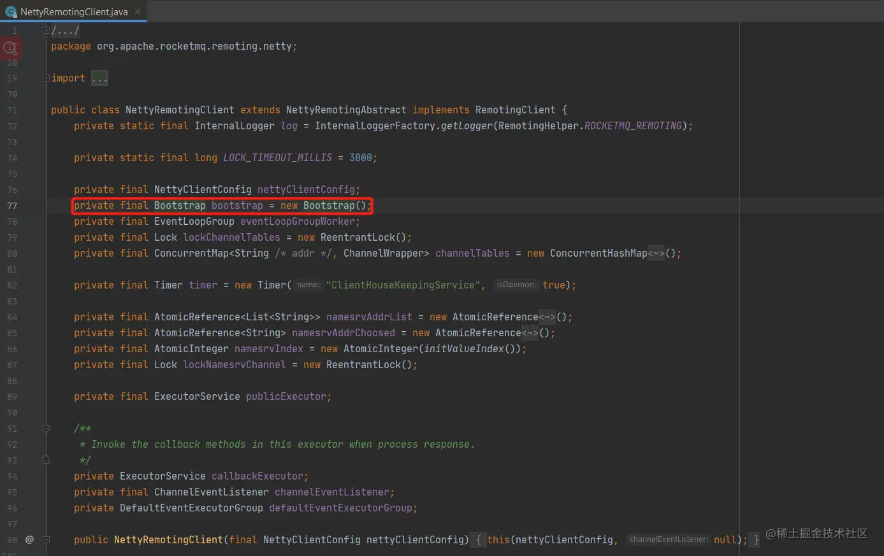Expand the folded constructor at line 98
The image size is (884, 556).
click(46, 540)
